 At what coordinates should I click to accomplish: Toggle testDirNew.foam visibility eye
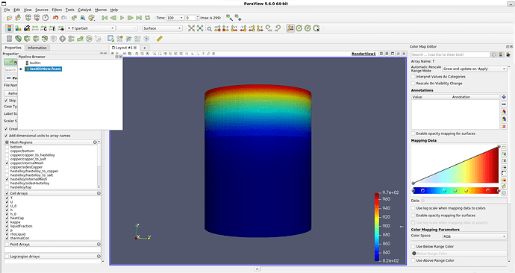pyautogui.click(x=21, y=69)
